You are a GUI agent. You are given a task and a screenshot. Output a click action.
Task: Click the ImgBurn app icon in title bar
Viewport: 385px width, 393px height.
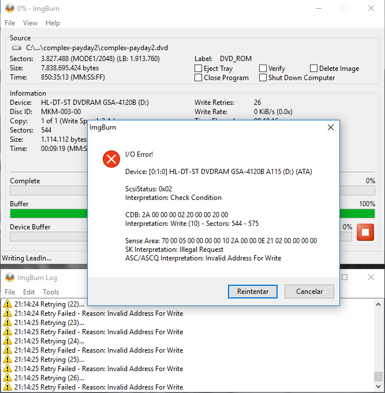click(x=10, y=8)
